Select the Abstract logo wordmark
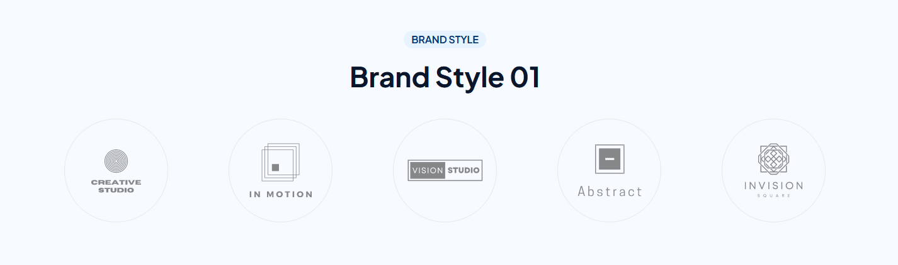 tap(610, 192)
